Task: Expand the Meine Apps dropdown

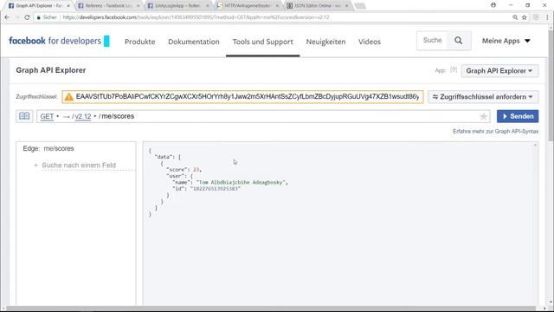Action: [x=506, y=41]
